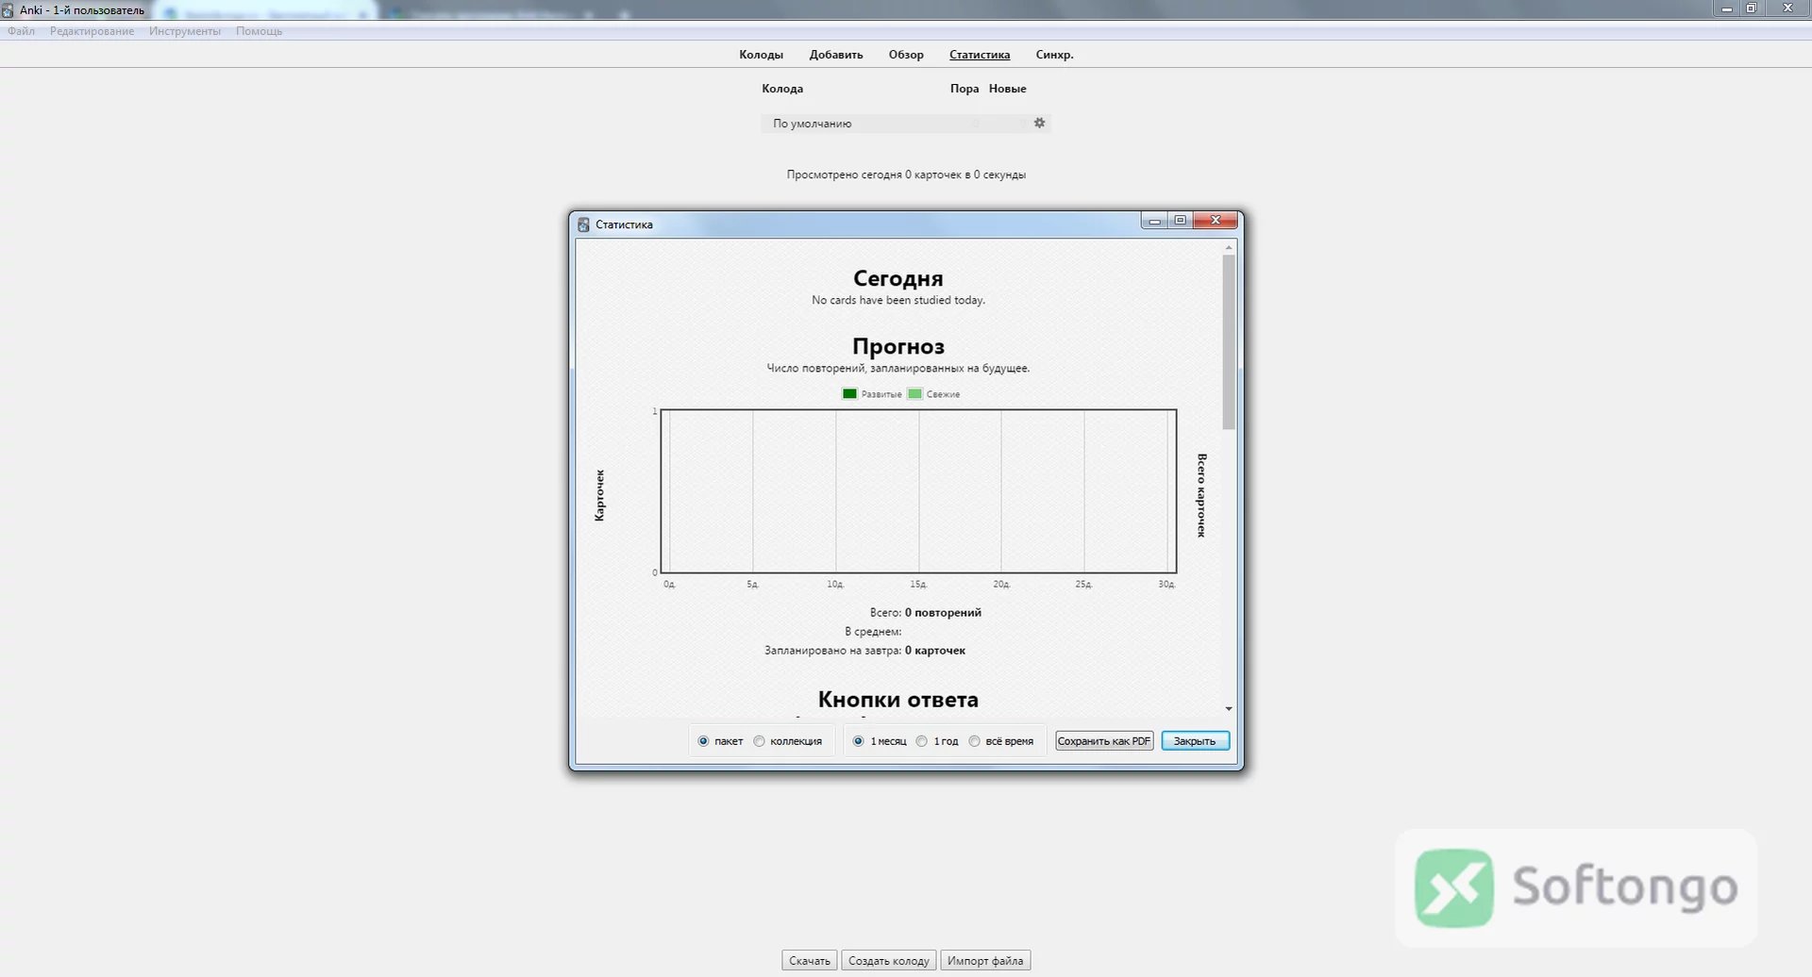Click the Закрыть button
Image resolution: width=1812 pixels, height=977 pixels.
1195,741
